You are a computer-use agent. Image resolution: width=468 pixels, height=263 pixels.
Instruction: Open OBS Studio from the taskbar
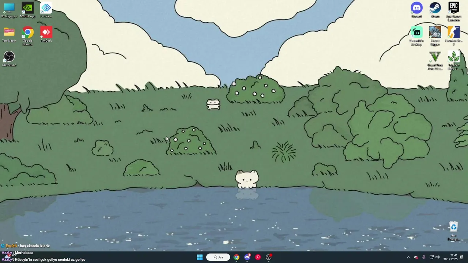click(269, 257)
